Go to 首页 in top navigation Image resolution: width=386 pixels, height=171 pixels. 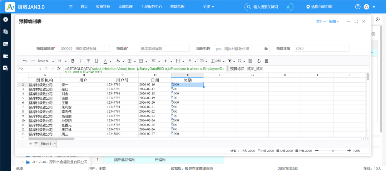click(84, 7)
